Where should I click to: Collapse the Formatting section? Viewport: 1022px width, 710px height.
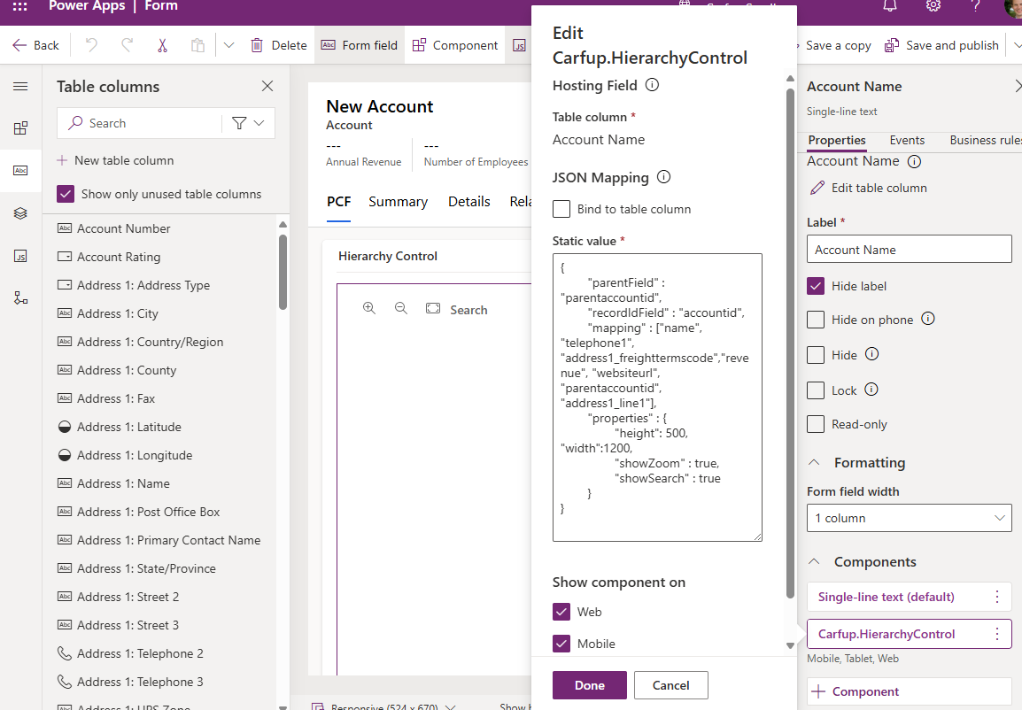(x=813, y=462)
